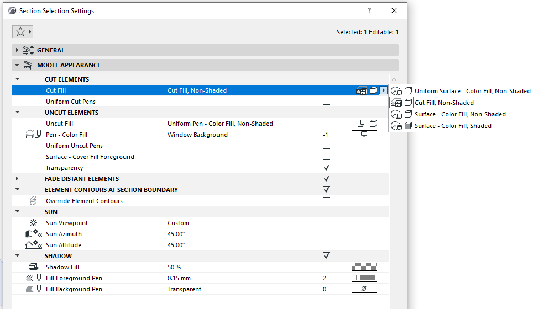This screenshot has width=533, height=309.
Task: Click the Sun Viewpoint Custom value
Action: (178, 223)
